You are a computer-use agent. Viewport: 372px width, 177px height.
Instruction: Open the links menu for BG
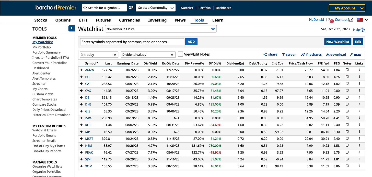[359, 77]
